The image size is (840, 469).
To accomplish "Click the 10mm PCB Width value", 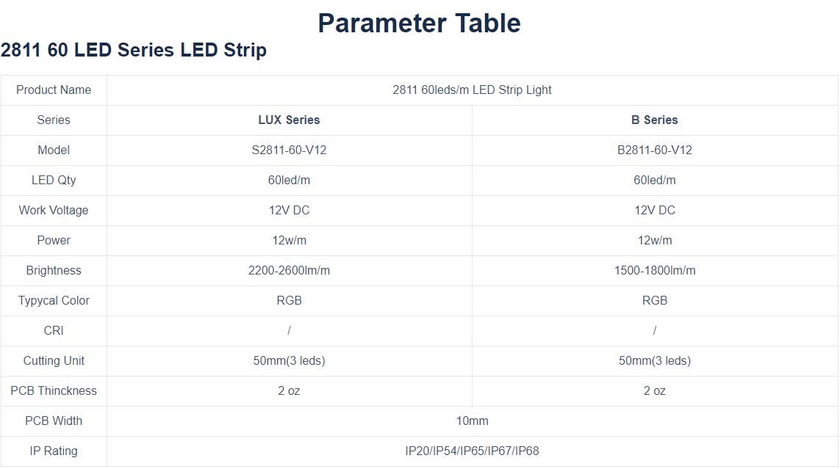I will tap(472, 421).
